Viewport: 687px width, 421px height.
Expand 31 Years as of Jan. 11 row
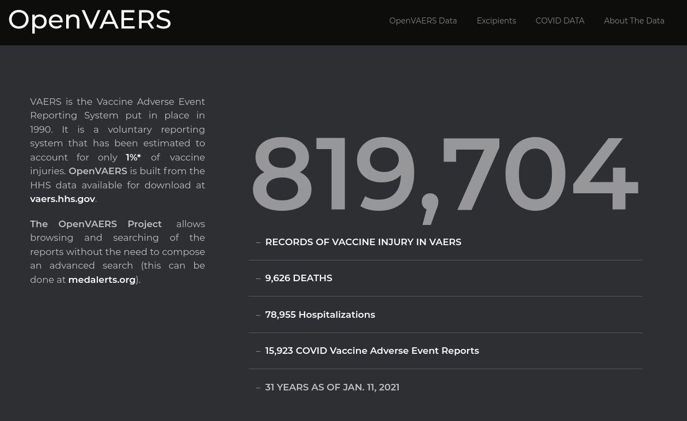(332, 387)
